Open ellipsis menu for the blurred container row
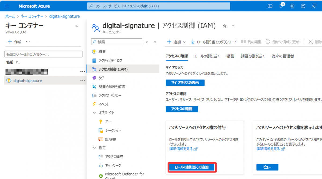 [83, 72]
